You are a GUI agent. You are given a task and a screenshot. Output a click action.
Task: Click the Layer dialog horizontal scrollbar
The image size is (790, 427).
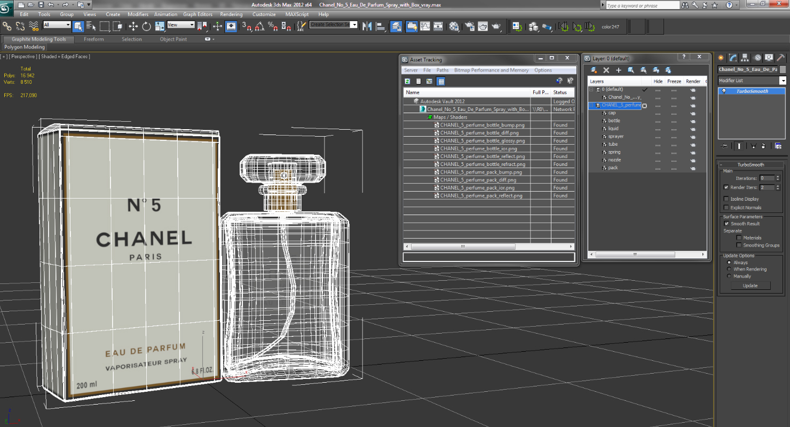click(x=635, y=255)
